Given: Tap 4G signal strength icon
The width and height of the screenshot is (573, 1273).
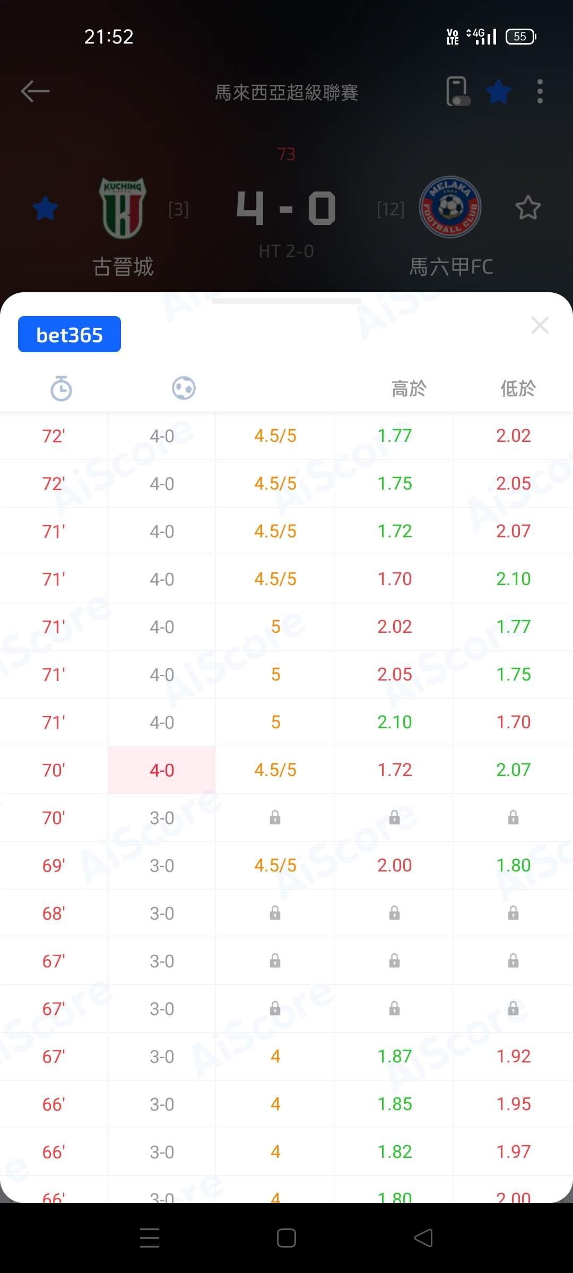Looking at the screenshot, I should pos(481,36).
